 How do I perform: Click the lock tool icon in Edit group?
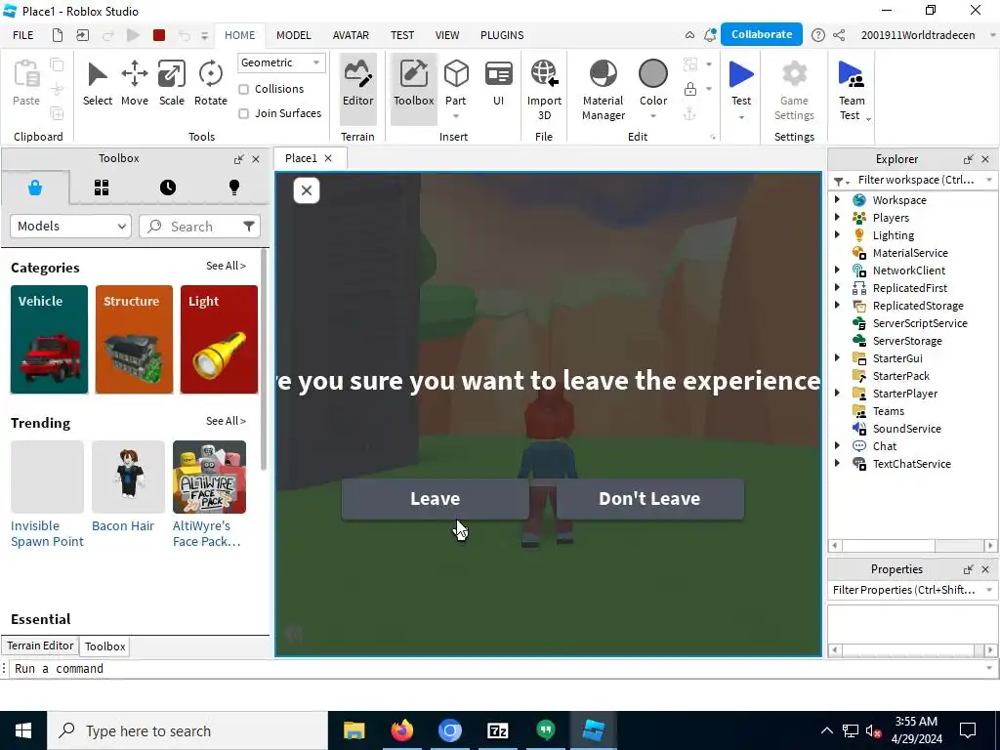(690, 89)
